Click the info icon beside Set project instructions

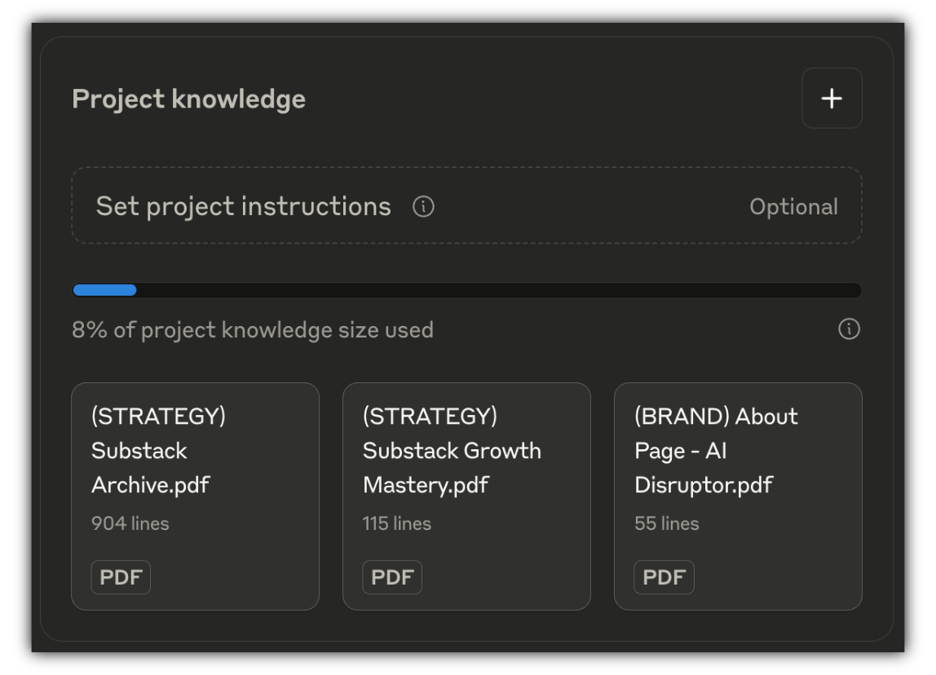423,206
